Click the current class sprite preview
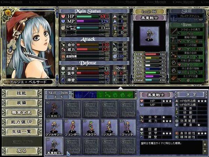 tap(149, 36)
